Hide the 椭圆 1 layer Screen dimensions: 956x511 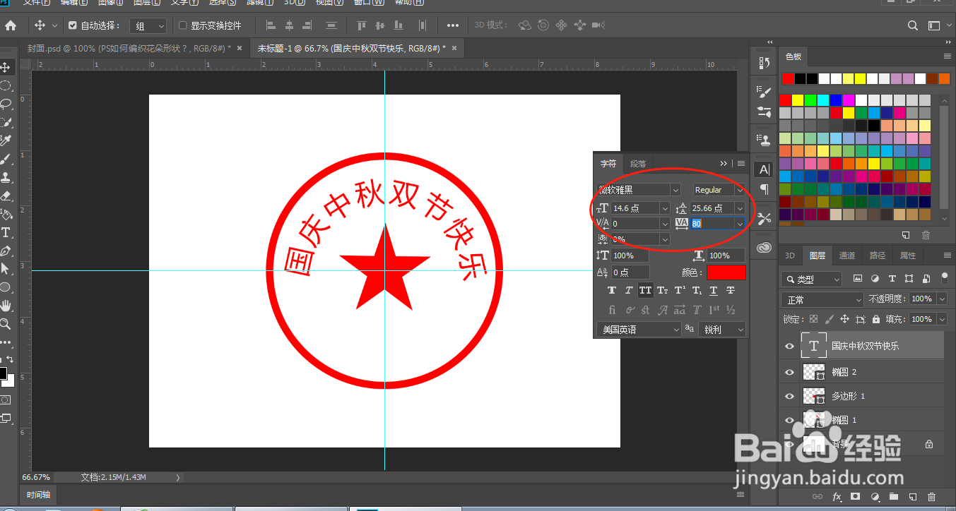[x=789, y=420]
